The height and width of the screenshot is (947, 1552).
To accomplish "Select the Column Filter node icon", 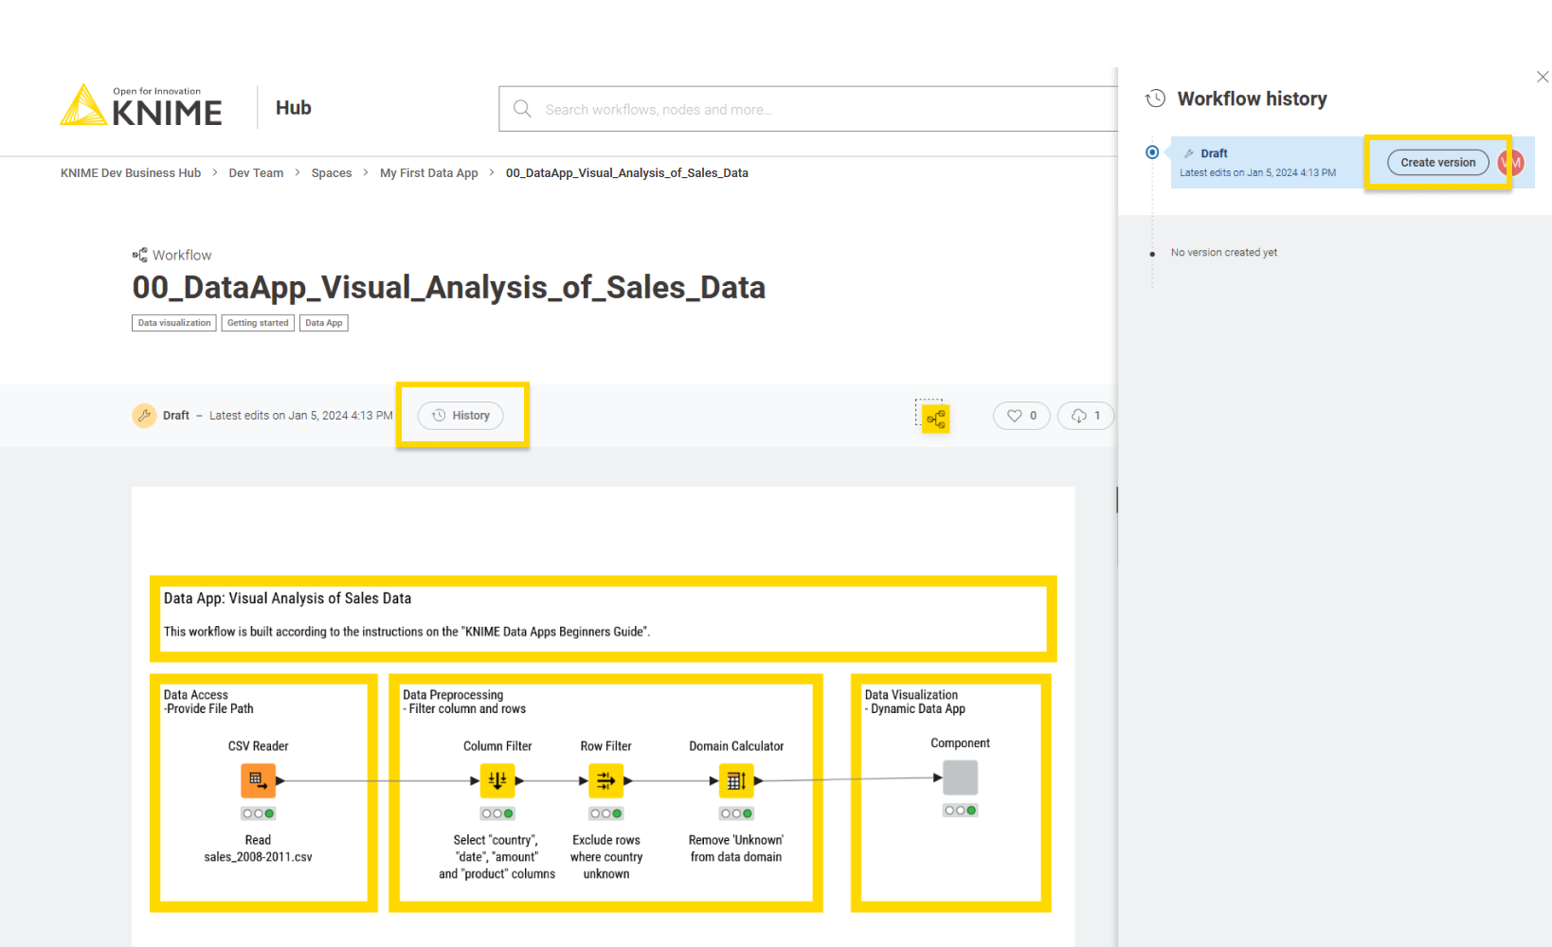I will 497,780.
